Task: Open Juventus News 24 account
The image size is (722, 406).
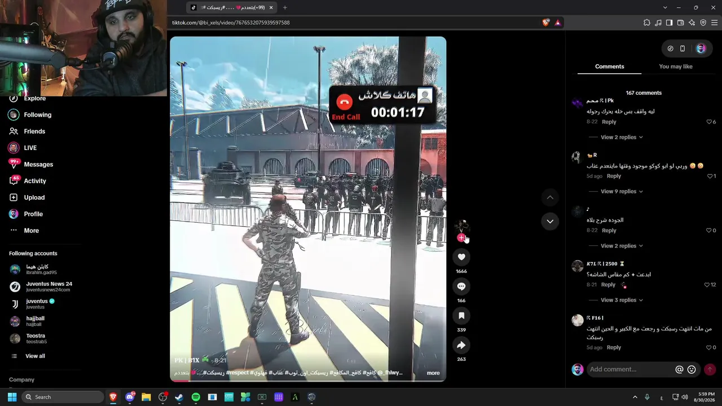Action: point(49,286)
